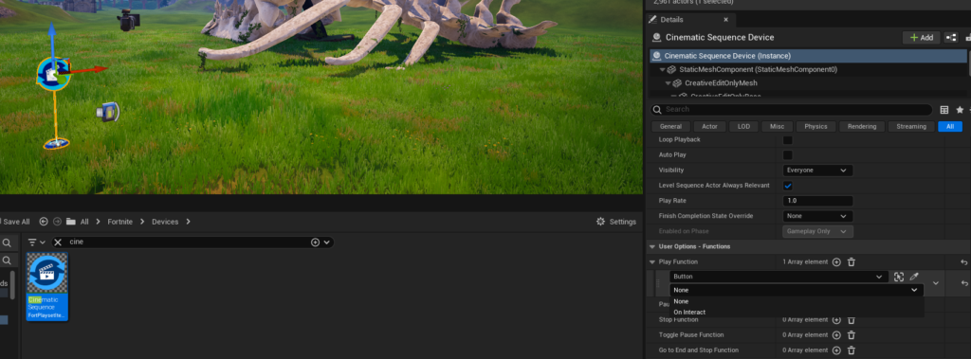The image size is (971, 359).
Task: Clear Toggle Pause Function array with trash icon
Action: tap(852, 335)
